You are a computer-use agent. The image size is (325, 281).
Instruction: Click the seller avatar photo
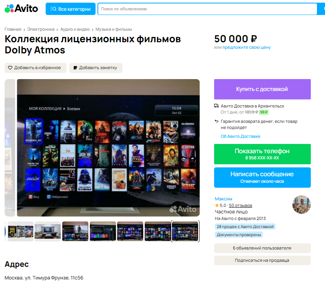(x=301, y=205)
